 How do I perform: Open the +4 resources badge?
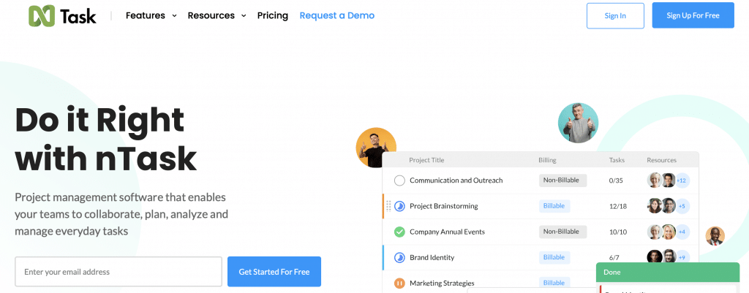(x=682, y=232)
